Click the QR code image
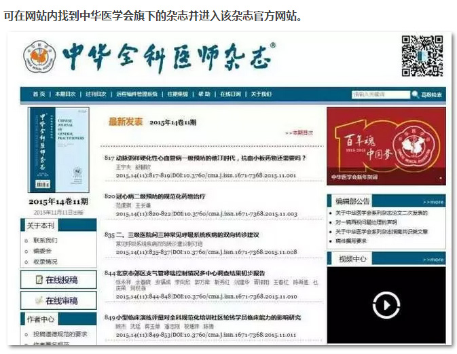Viewport: 457px width, 354px height. (422, 56)
